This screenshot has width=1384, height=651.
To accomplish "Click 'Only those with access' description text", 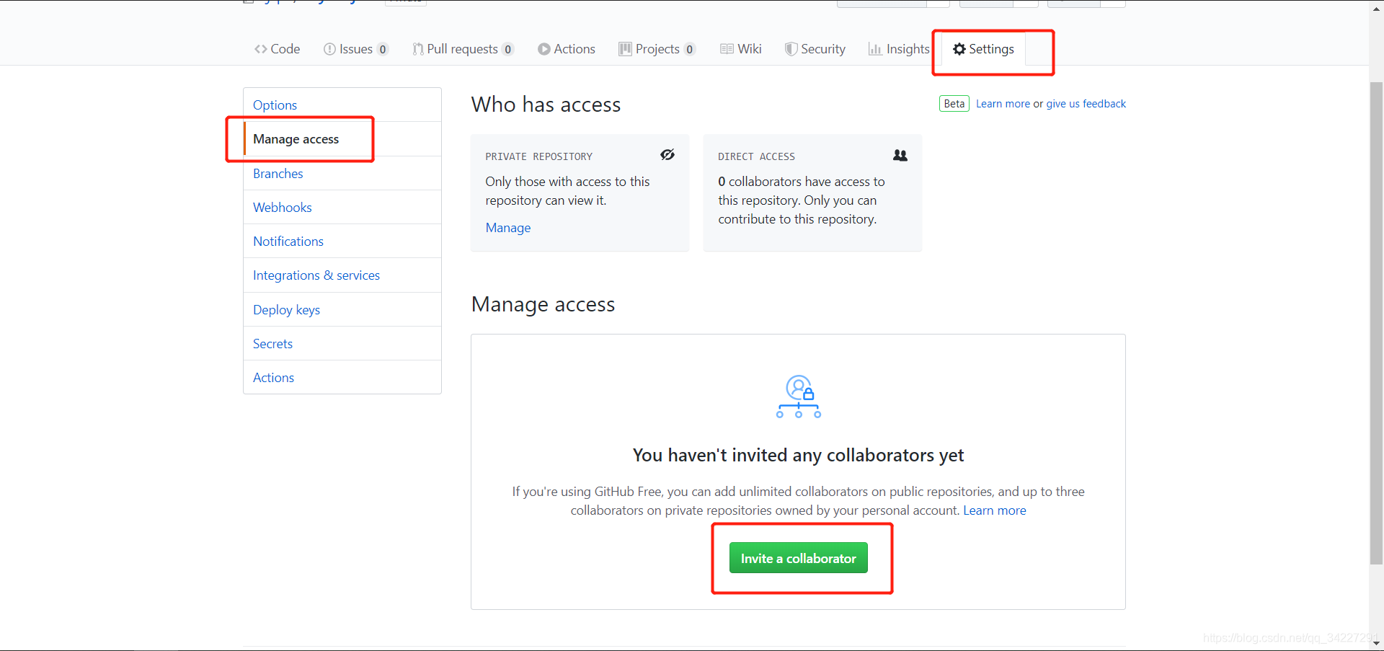I will (x=567, y=191).
